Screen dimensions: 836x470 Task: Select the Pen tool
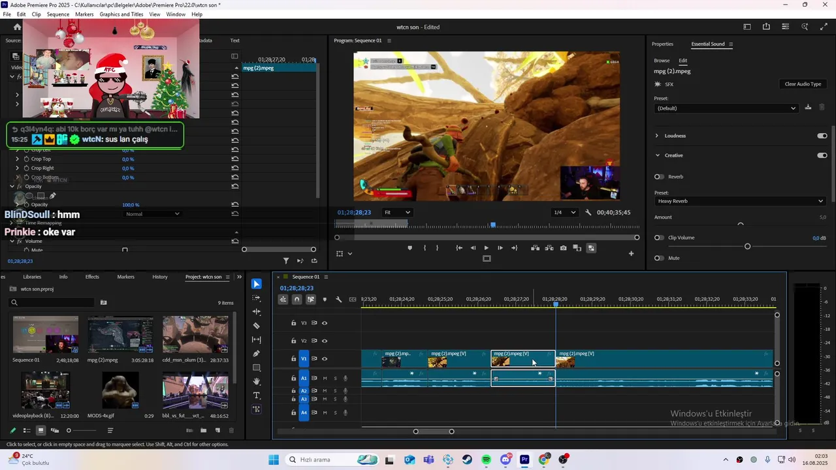click(x=257, y=354)
